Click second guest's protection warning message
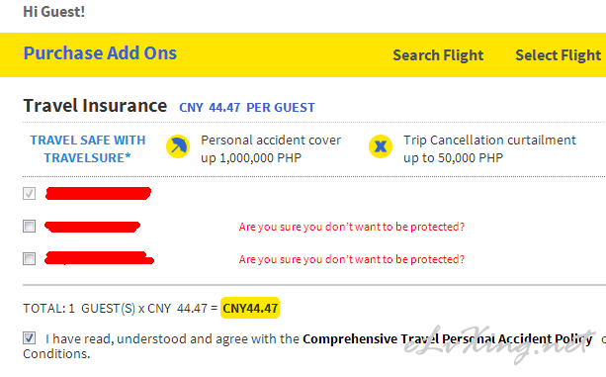 (352, 227)
